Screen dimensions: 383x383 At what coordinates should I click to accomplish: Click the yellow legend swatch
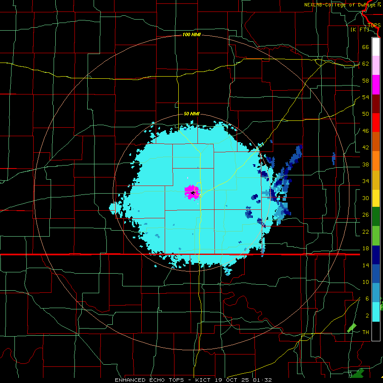pos(376,198)
